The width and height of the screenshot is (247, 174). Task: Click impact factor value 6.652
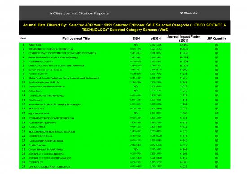tap(184, 127)
